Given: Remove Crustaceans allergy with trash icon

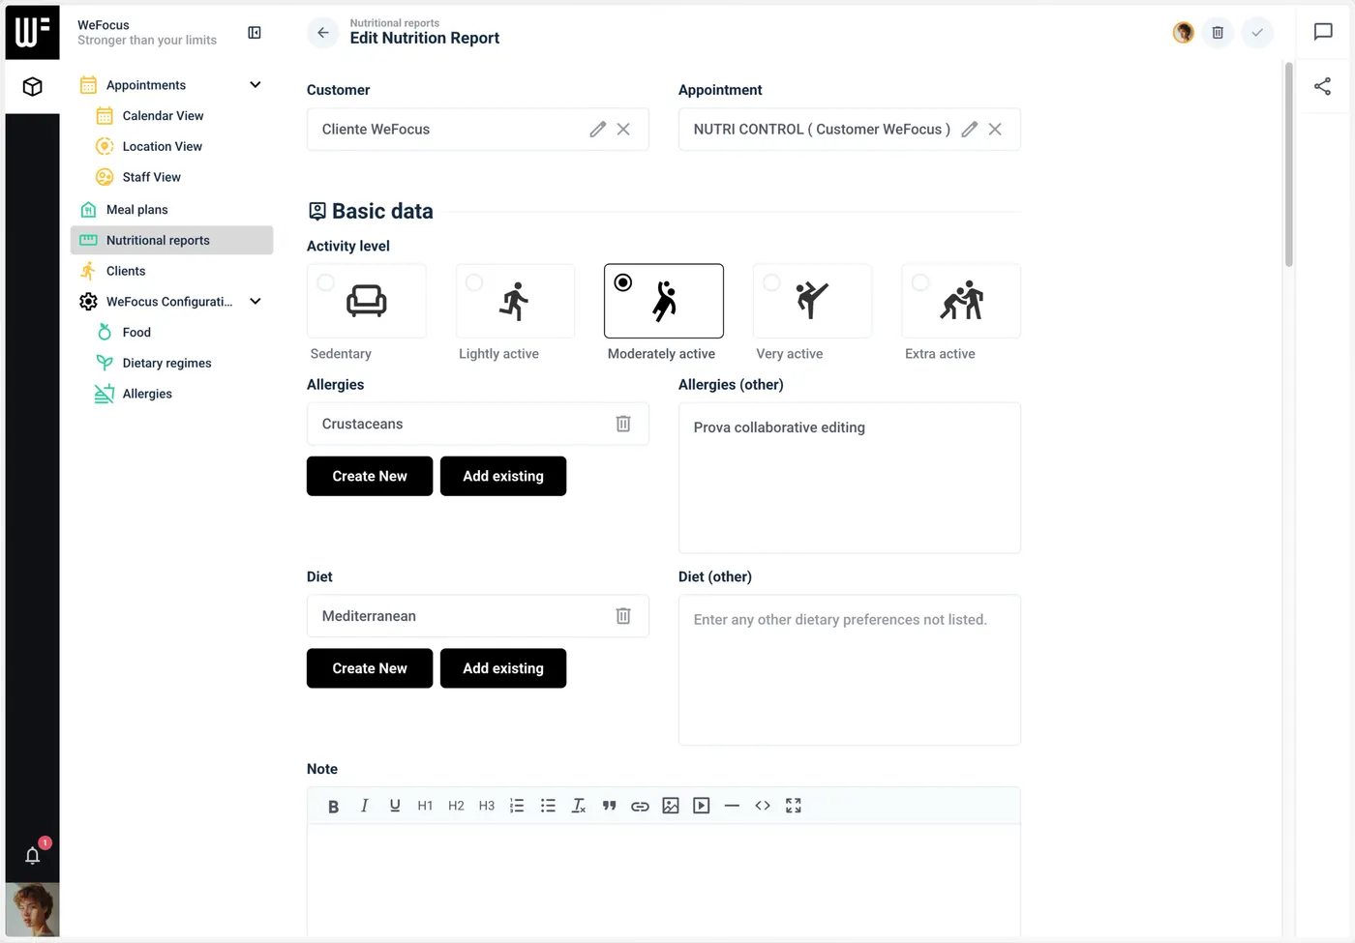Looking at the screenshot, I should pos(623,424).
